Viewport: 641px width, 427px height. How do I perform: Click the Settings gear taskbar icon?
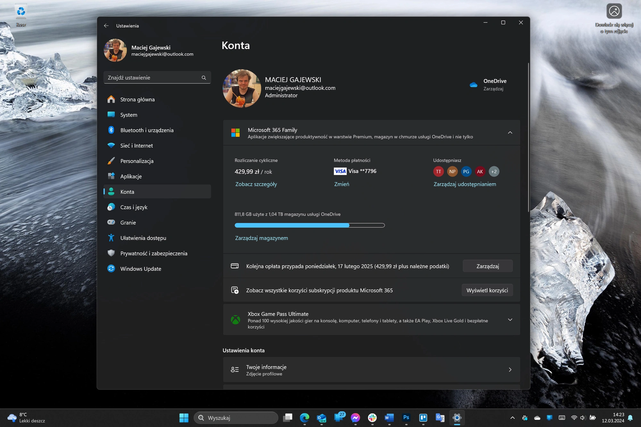point(457,418)
